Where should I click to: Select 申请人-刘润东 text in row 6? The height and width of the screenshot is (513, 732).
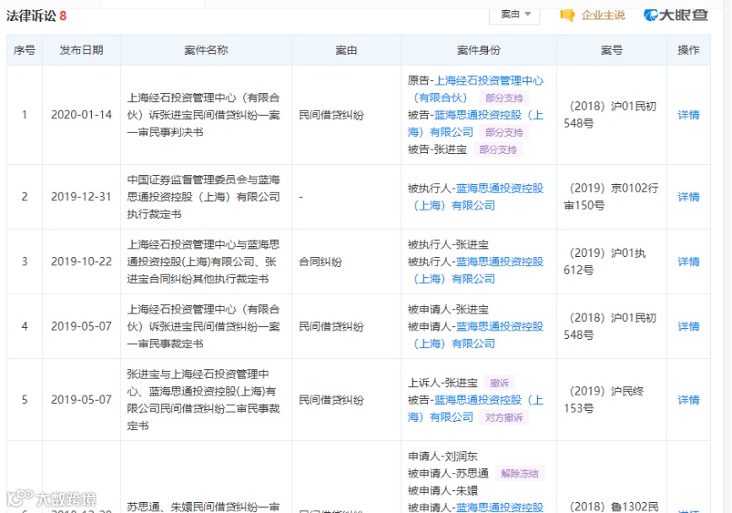click(442, 456)
